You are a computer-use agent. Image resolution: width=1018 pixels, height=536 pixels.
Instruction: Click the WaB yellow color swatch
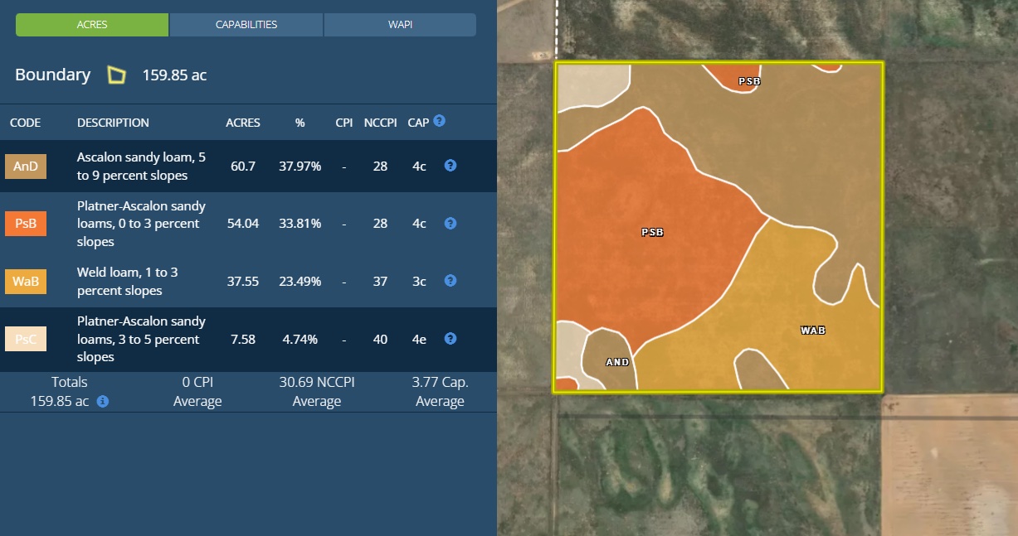[x=26, y=282]
